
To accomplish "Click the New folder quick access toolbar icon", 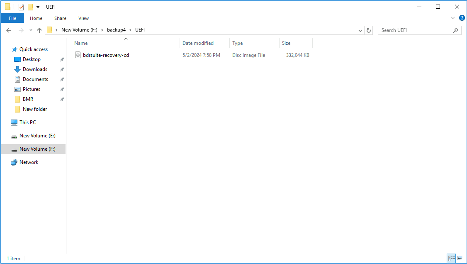I will click(30, 7).
